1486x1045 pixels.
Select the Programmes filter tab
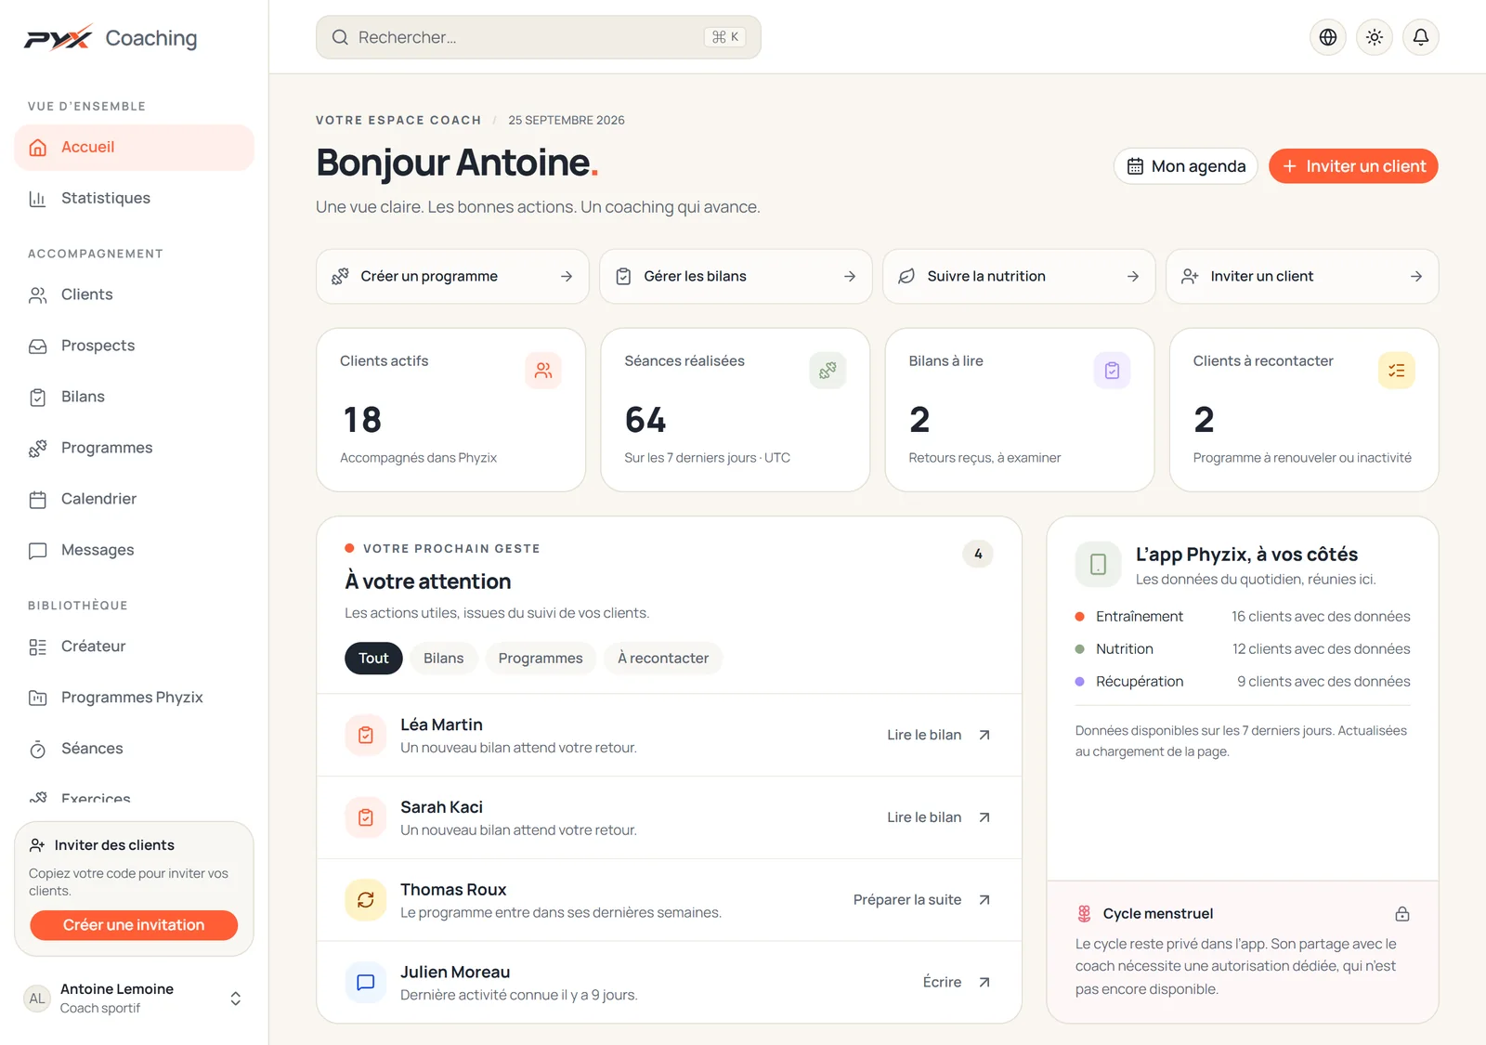pyautogui.click(x=541, y=658)
